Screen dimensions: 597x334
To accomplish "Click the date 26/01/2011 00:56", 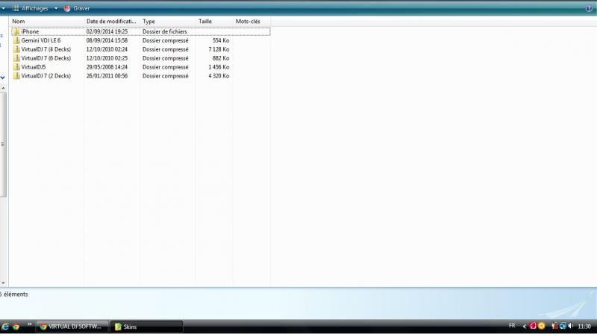I will [107, 76].
